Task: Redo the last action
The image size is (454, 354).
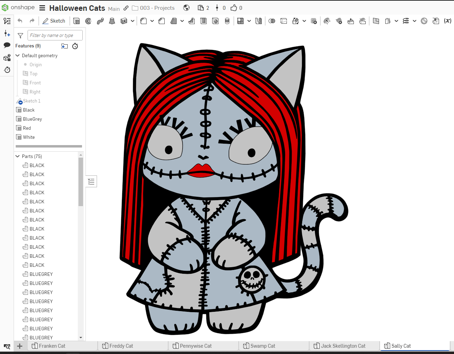Action: point(32,21)
